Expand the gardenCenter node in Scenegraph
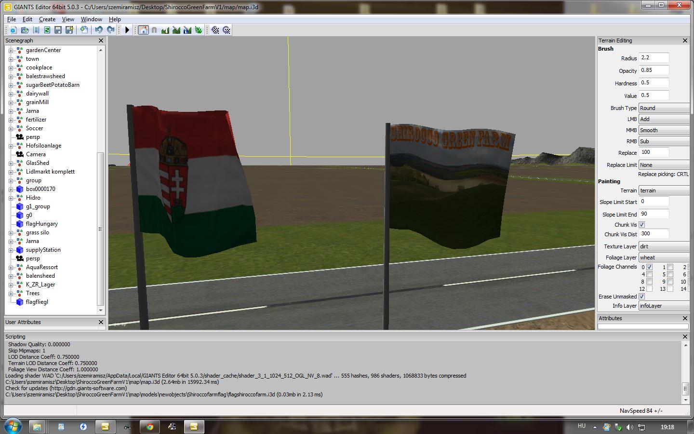This screenshot has width=694, height=434. point(11,50)
